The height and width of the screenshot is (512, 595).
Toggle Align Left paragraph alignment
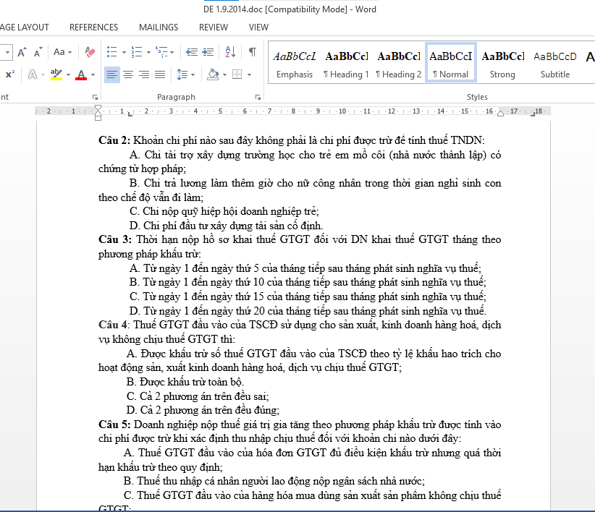(112, 74)
